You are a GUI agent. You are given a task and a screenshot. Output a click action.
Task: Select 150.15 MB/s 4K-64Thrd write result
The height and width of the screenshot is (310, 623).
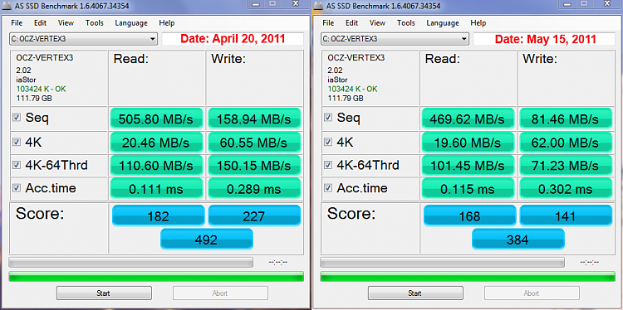254,166
